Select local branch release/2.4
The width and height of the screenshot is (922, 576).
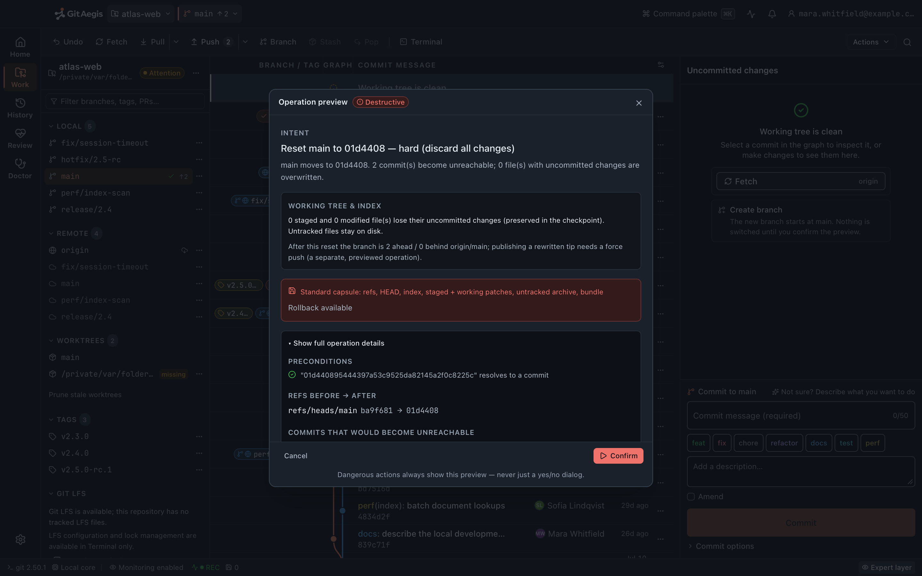coord(86,210)
